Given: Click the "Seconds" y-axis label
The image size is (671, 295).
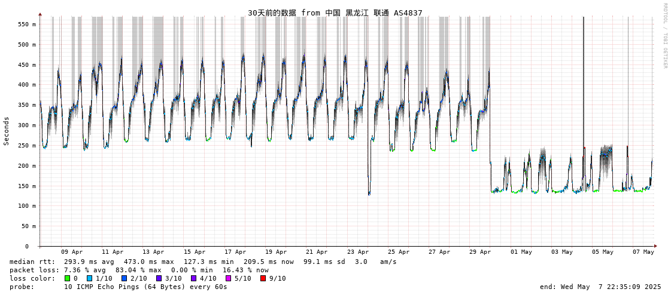Looking at the screenshot, I should (x=7, y=131).
